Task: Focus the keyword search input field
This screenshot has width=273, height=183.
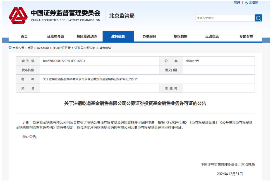Action: pyautogui.click(x=225, y=18)
